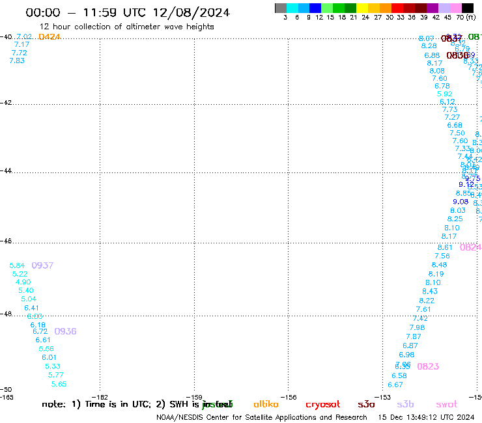Viewport: 482px width, 423px height.
Task: Click the wave height reading '6.41'
Action: [31, 308]
